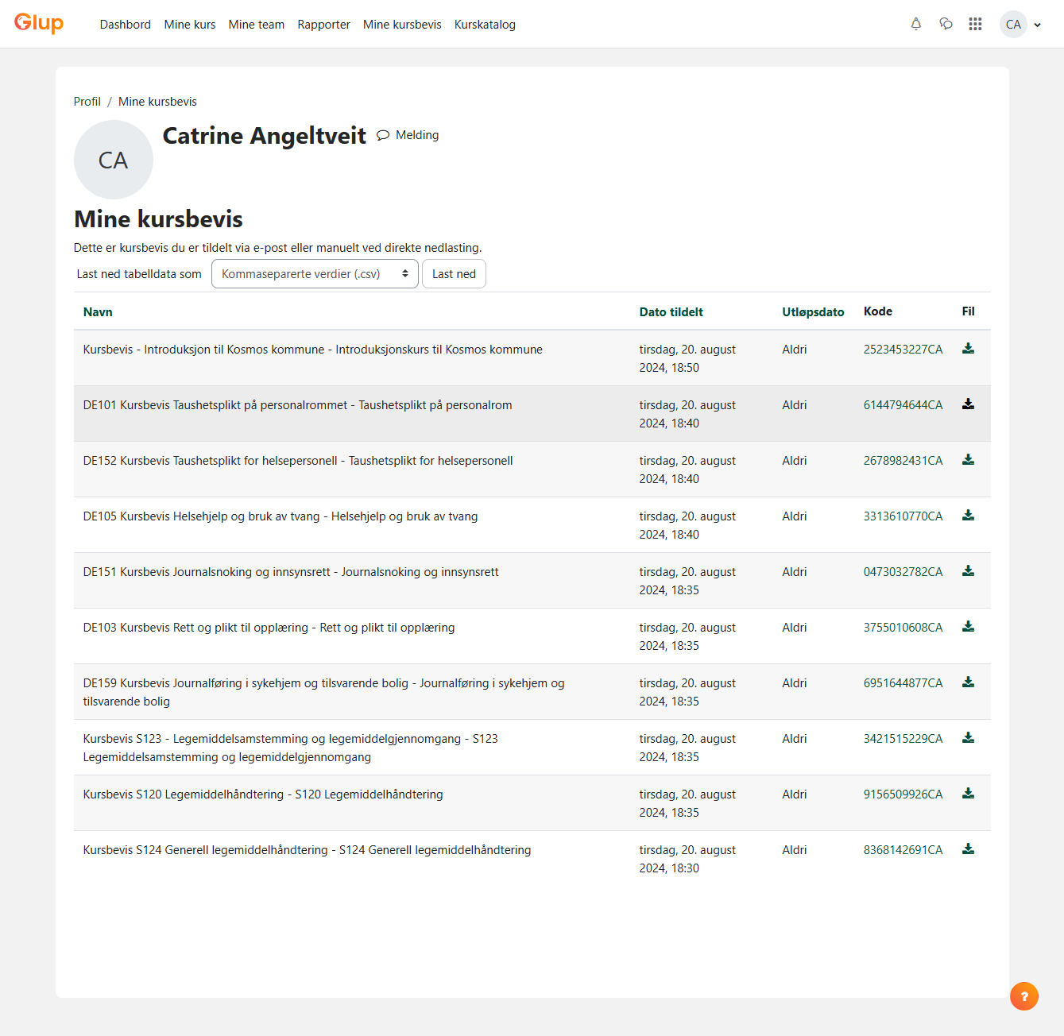Download DE101 Taushetsplikt på personalrommet file
This screenshot has height=1036, width=1064.
click(x=968, y=404)
